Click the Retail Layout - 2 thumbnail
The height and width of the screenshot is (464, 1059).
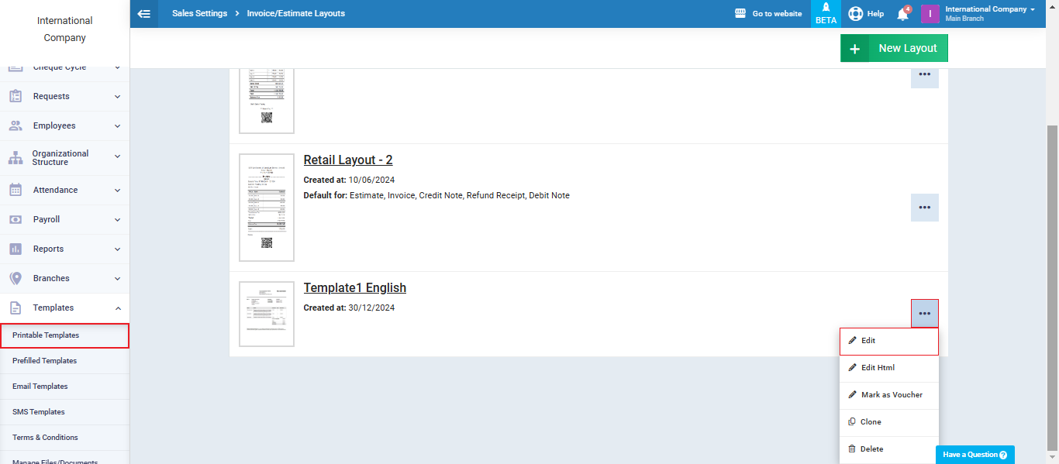pos(267,207)
